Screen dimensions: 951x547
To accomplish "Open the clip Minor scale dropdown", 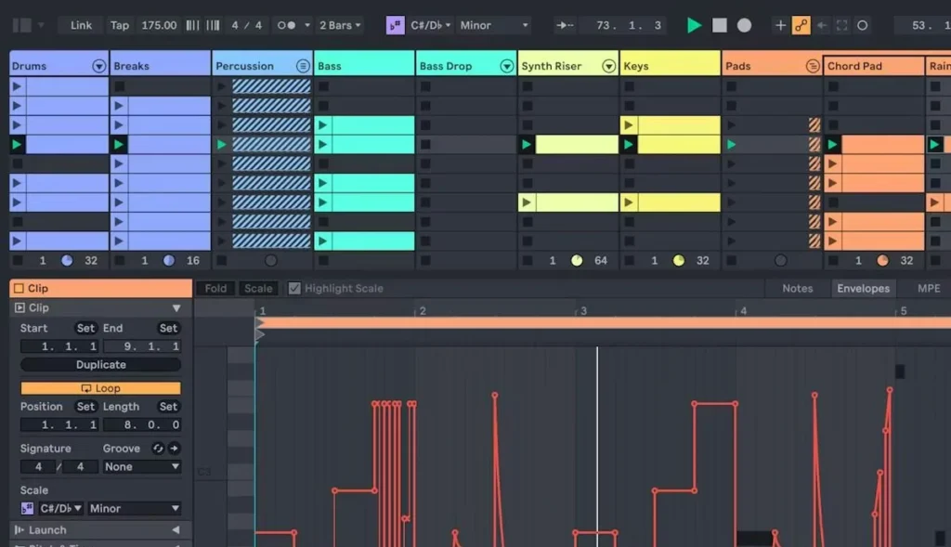I will (x=134, y=508).
